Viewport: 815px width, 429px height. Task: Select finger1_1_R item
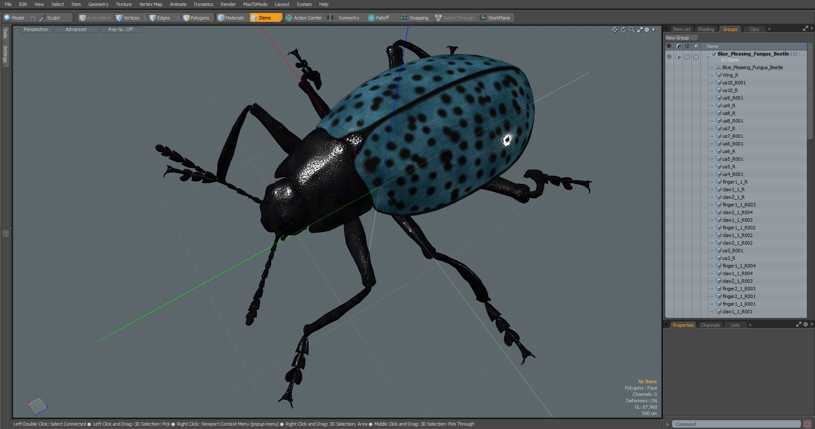pos(735,182)
